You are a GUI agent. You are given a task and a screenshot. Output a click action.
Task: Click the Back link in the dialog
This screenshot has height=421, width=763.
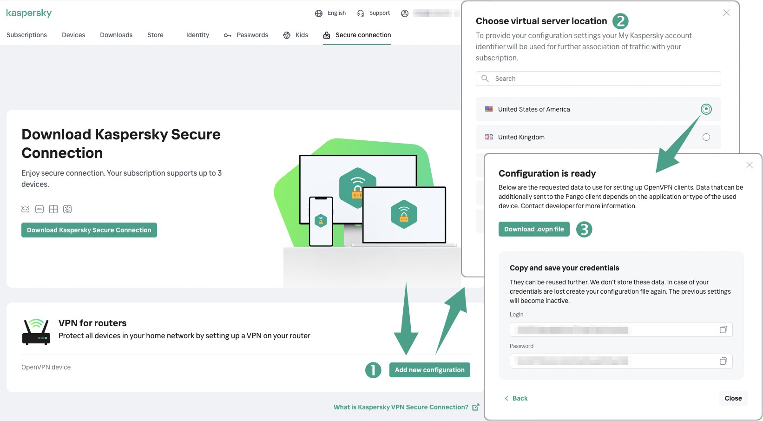(x=516, y=398)
